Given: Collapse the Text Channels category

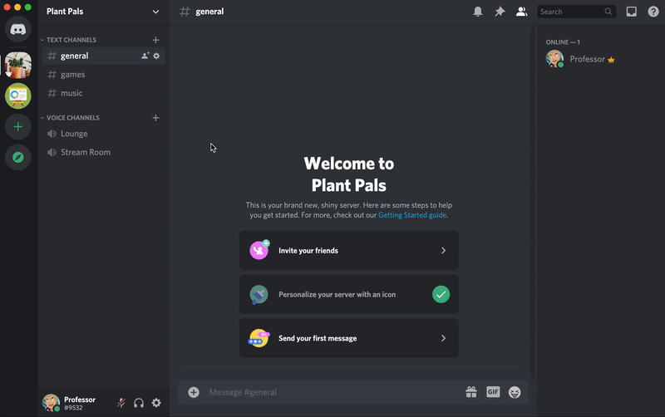Looking at the screenshot, I should point(71,40).
